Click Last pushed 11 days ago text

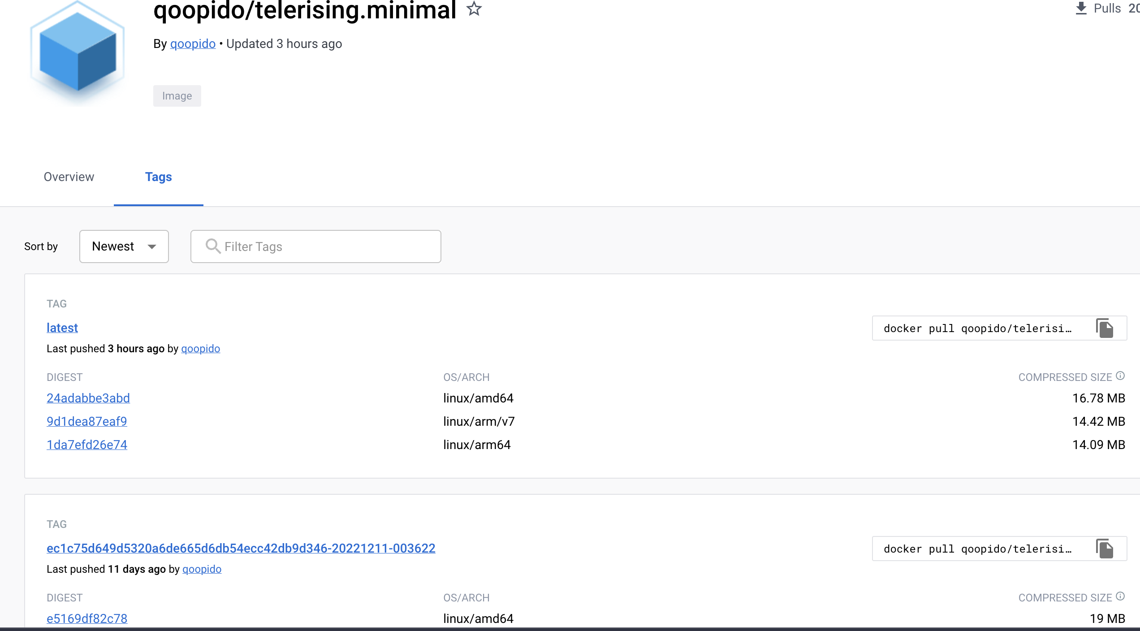pyautogui.click(x=106, y=569)
